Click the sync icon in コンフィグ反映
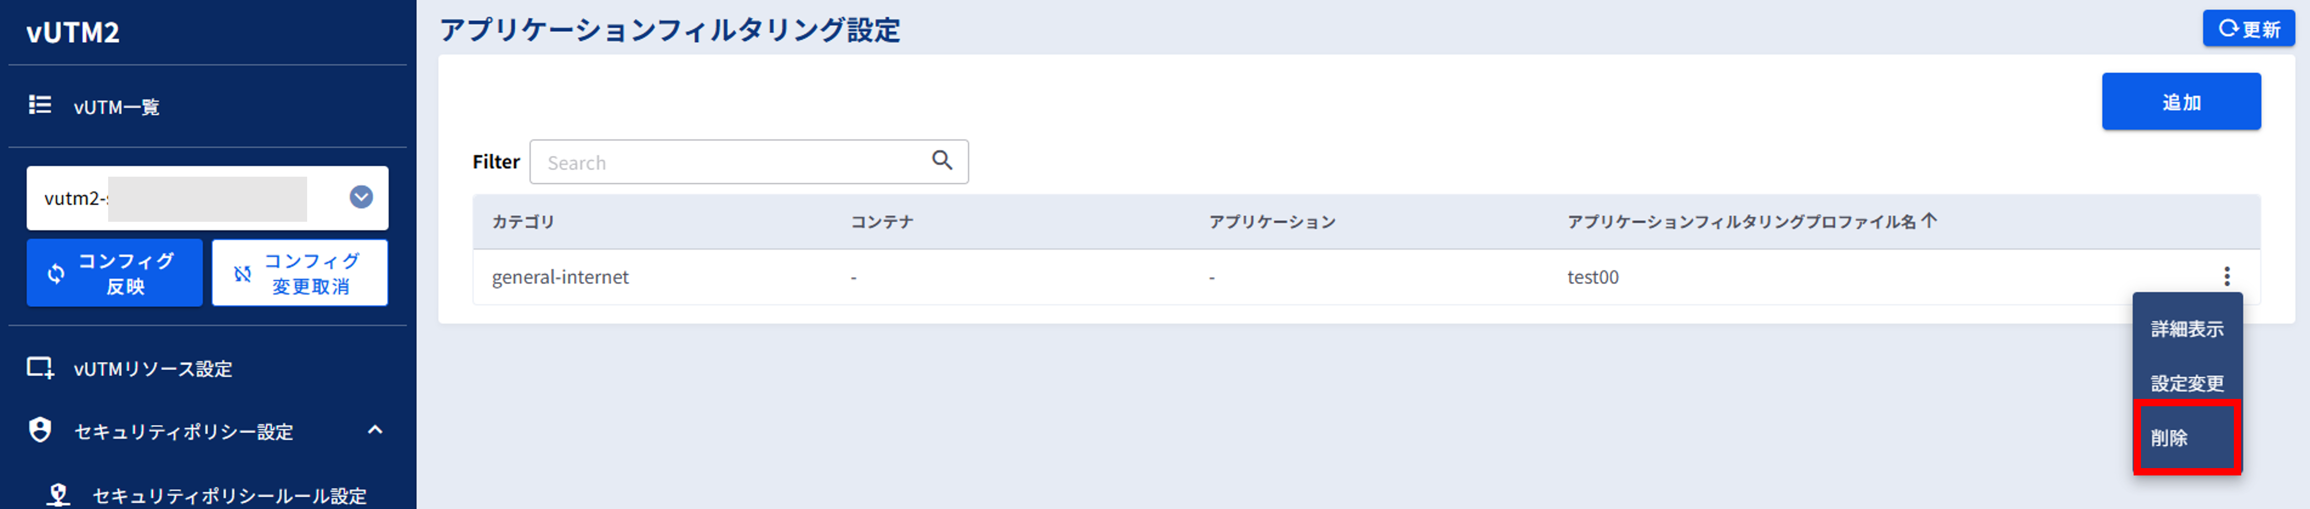 point(56,273)
